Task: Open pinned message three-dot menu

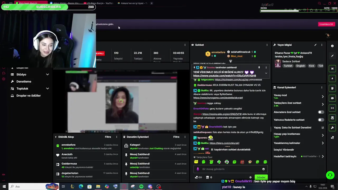Action: point(266,68)
